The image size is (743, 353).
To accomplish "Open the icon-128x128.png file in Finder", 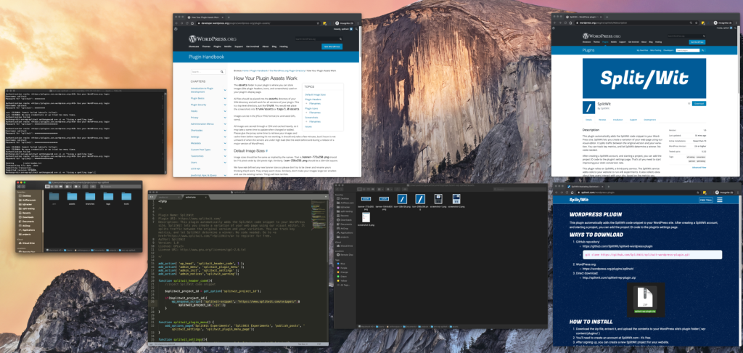I will click(x=402, y=199).
